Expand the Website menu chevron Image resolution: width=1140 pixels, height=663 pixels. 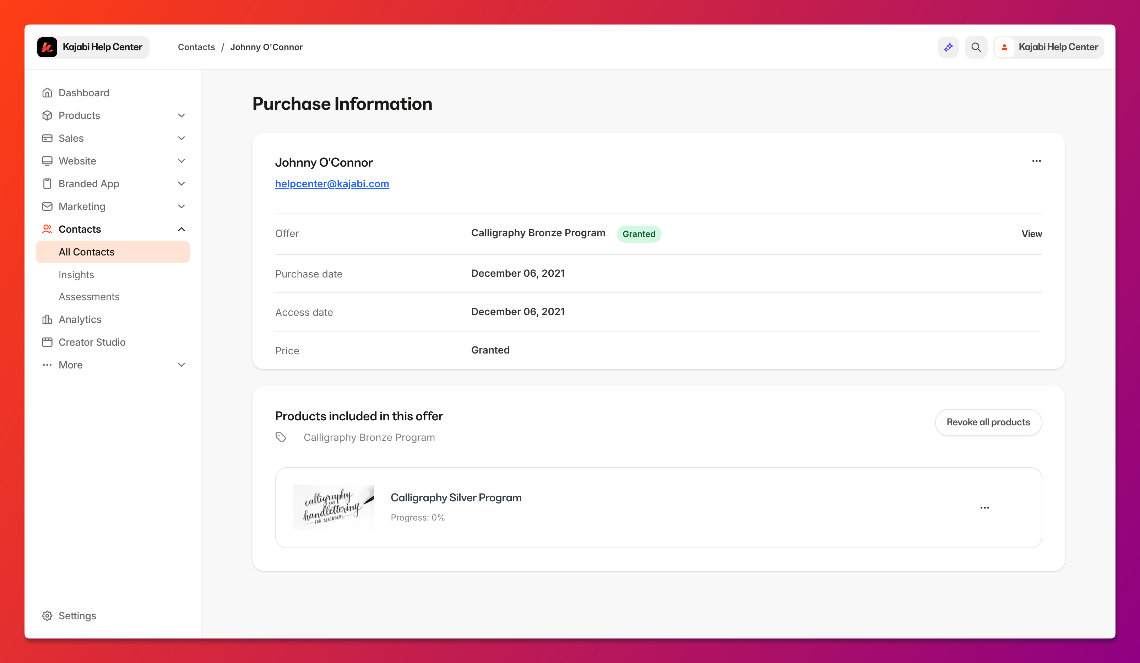tap(181, 161)
